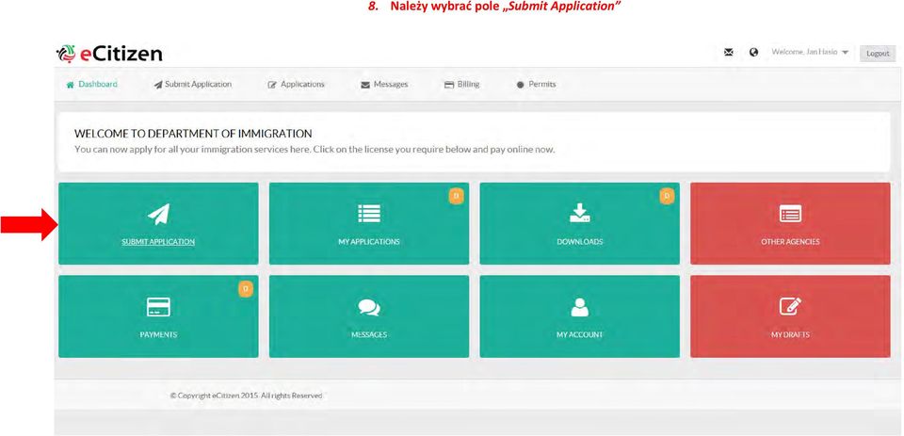Click the globe language icon
The height and width of the screenshot is (436, 904).
tap(753, 53)
